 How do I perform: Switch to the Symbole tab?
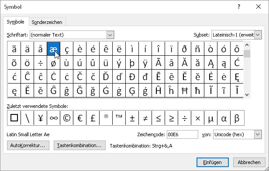(15, 22)
